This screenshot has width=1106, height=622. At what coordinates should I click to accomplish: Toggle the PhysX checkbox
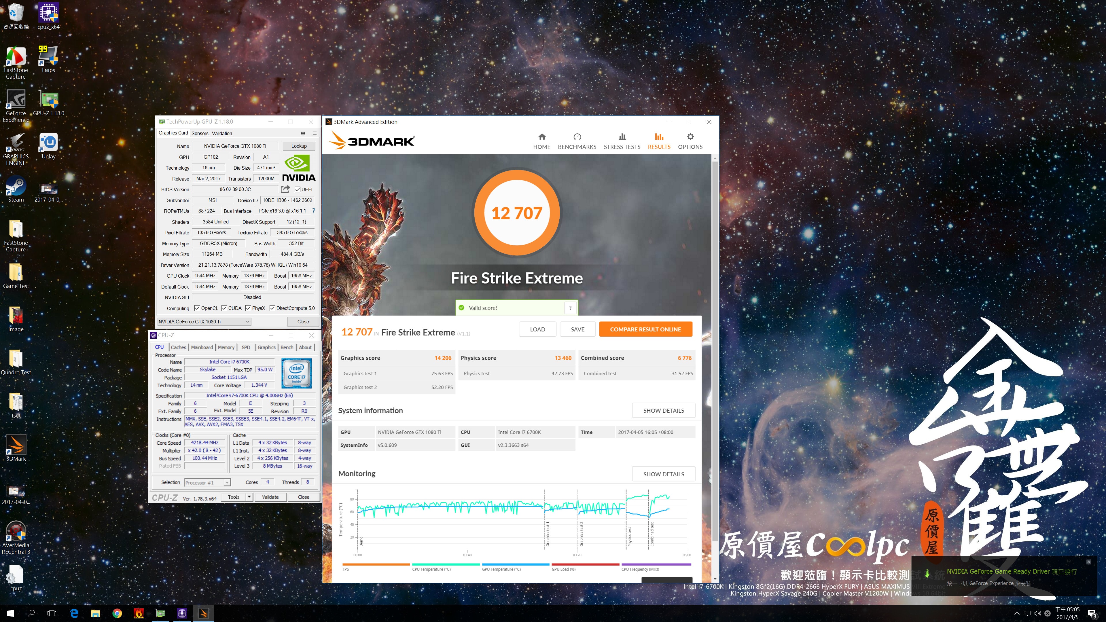pos(248,308)
